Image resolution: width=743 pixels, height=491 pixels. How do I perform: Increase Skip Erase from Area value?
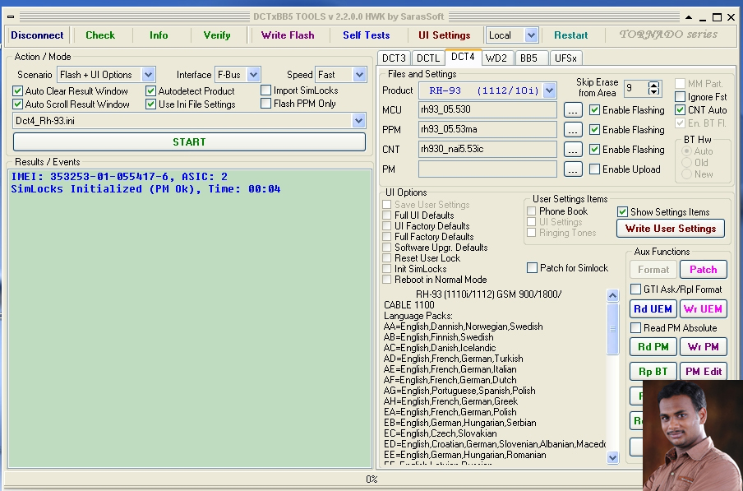coord(654,85)
